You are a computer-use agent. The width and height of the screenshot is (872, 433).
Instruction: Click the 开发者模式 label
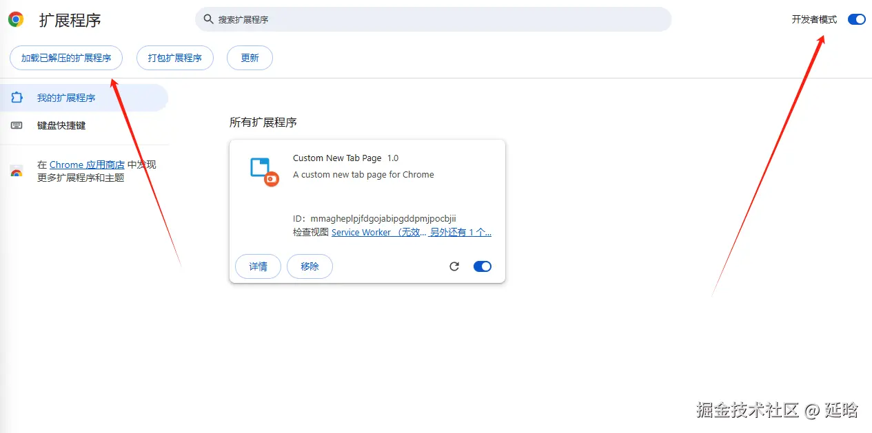click(814, 19)
